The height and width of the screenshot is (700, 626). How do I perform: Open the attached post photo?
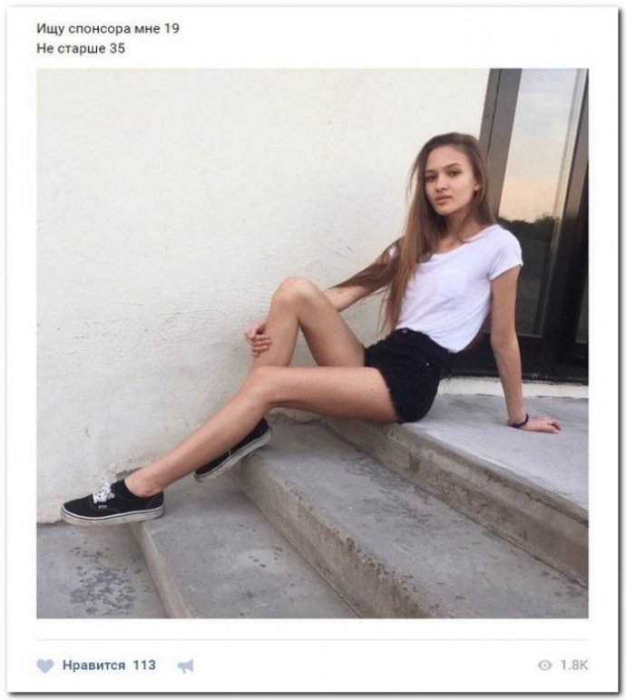coord(312,343)
